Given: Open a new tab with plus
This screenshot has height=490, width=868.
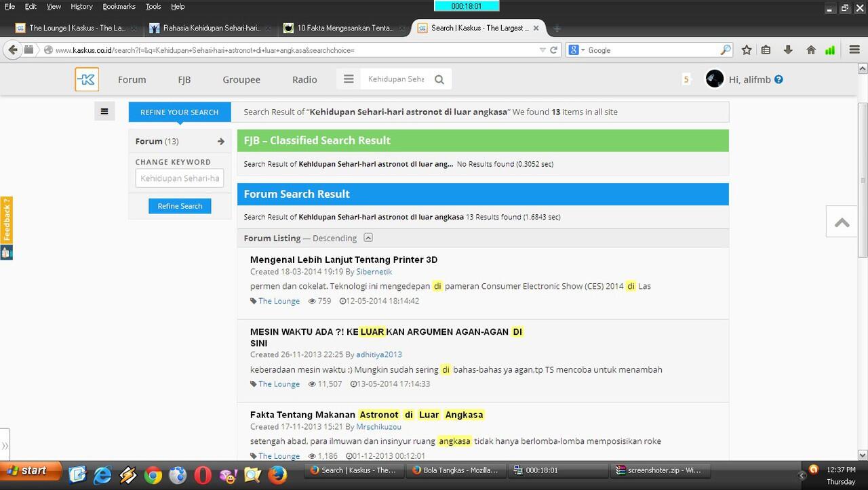Looking at the screenshot, I should [x=557, y=28].
